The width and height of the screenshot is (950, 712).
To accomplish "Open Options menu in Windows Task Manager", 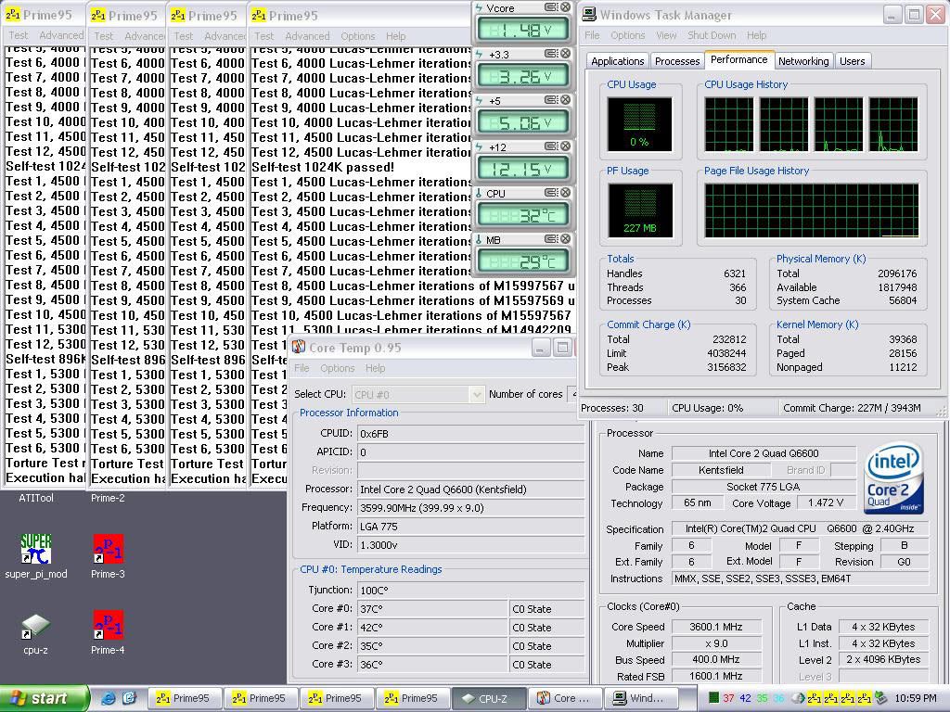I will (x=628, y=35).
